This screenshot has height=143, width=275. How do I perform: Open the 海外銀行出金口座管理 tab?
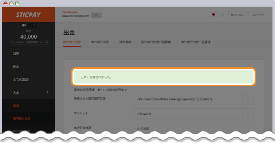[x=196, y=42]
